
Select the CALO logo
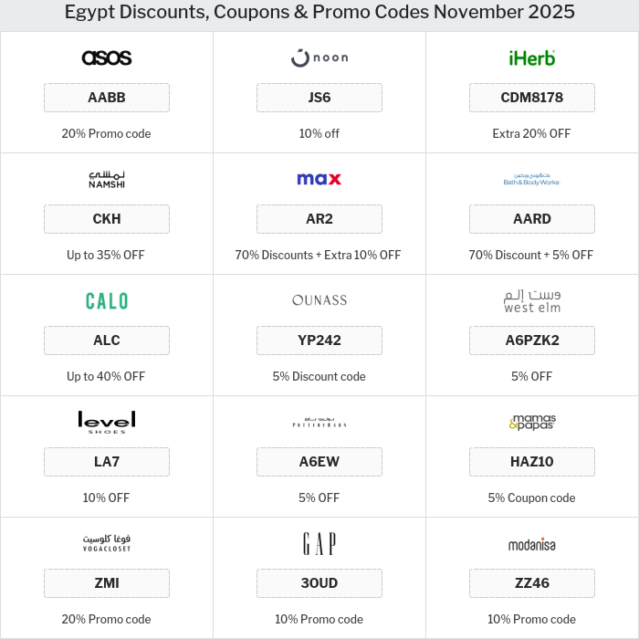click(x=107, y=300)
